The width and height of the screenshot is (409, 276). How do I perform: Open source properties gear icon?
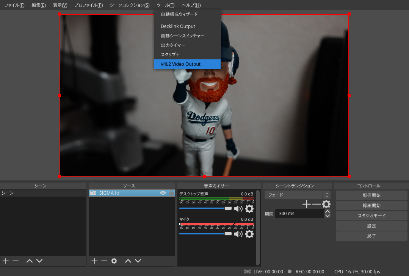114,260
